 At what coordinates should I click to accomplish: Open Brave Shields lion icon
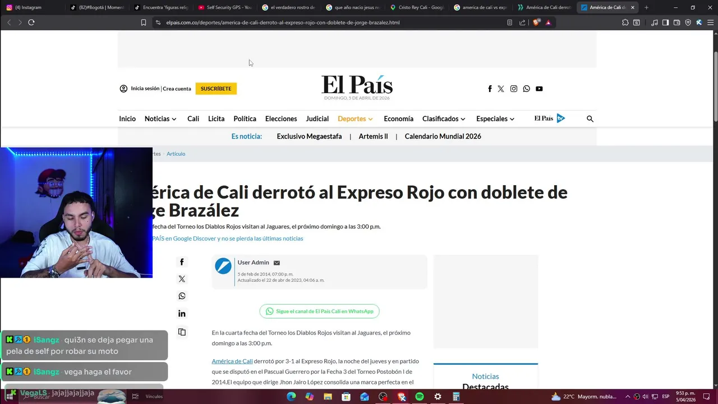point(536,22)
